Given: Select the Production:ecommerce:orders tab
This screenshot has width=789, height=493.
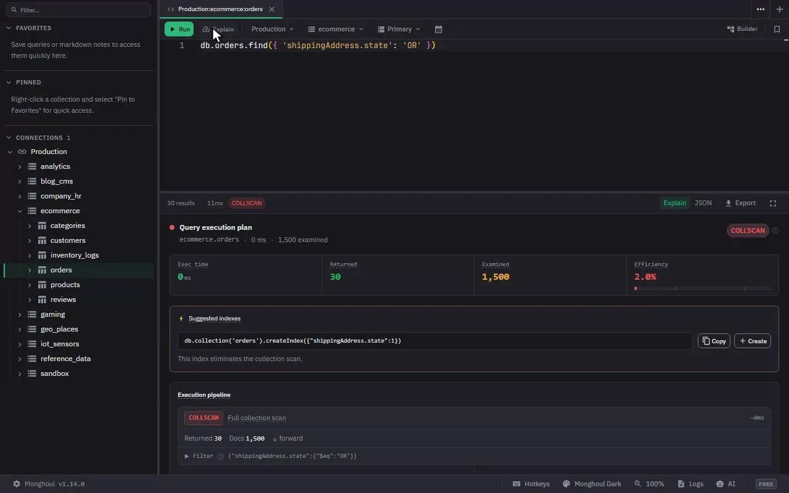Looking at the screenshot, I should tap(221, 9).
